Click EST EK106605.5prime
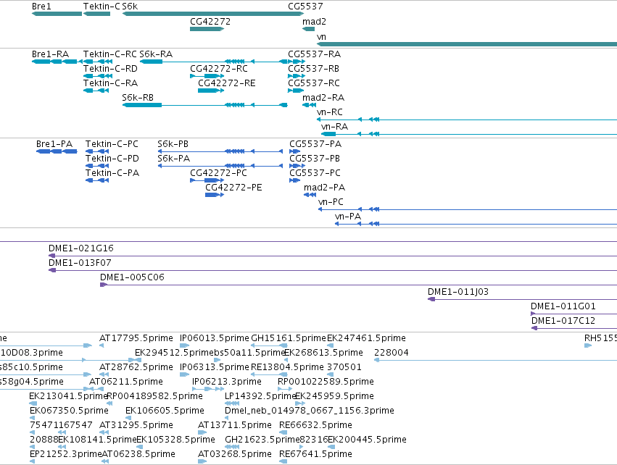Image resolution: width=617 pixels, height=465 pixels. (165, 411)
